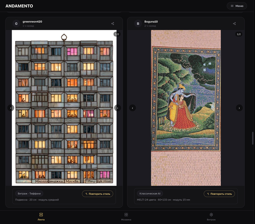The width and height of the screenshot is (255, 224).
Task: Select the Классическая AI tag
Action: 150,193
